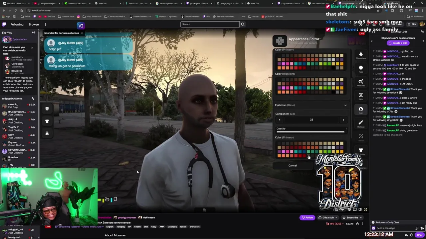Go to browser home page

pyautogui.click(x=22, y=10)
